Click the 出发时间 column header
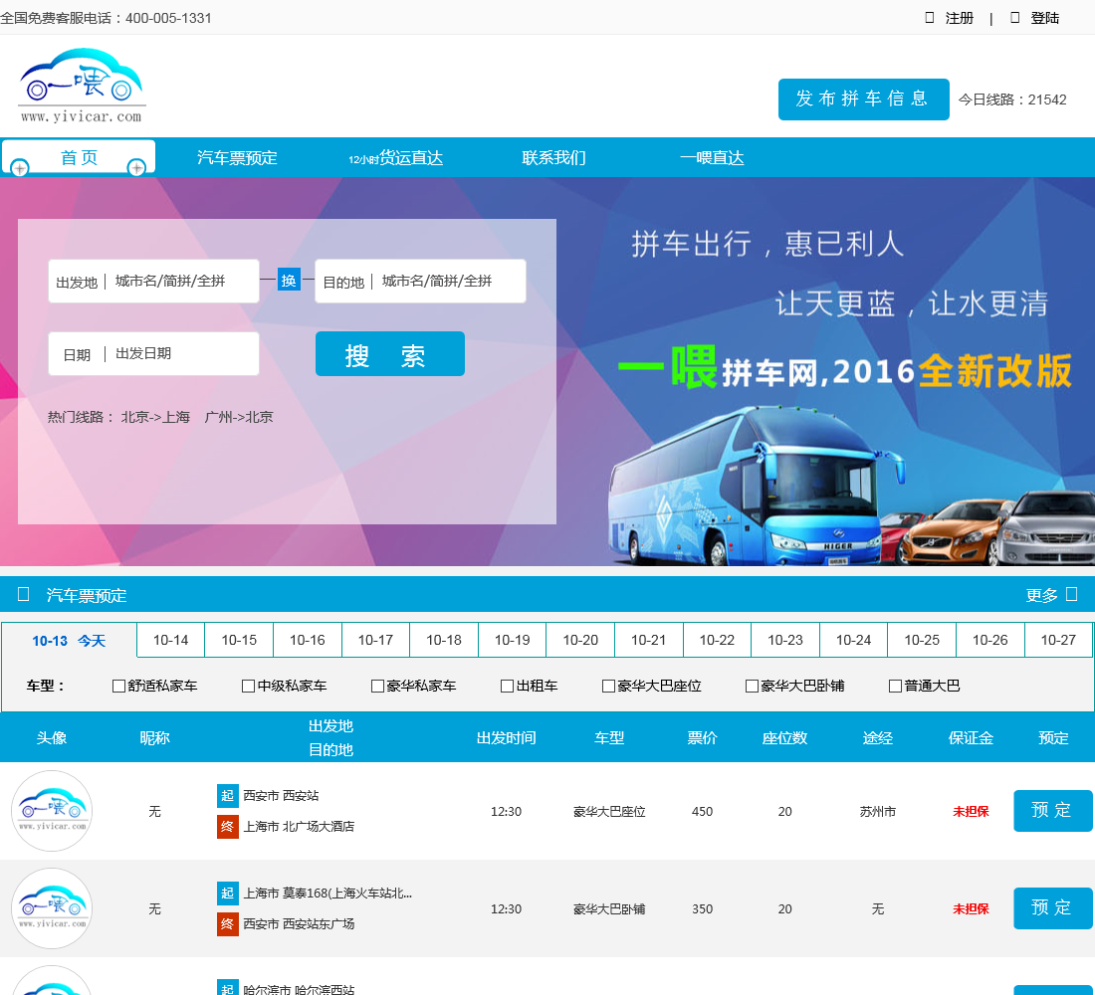Image resolution: width=1095 pixels, height=995 pixels. [507, 738]
